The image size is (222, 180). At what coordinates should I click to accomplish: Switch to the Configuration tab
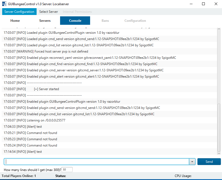135,21
